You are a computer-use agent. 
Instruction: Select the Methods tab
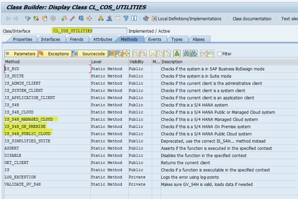click(129, 39)
